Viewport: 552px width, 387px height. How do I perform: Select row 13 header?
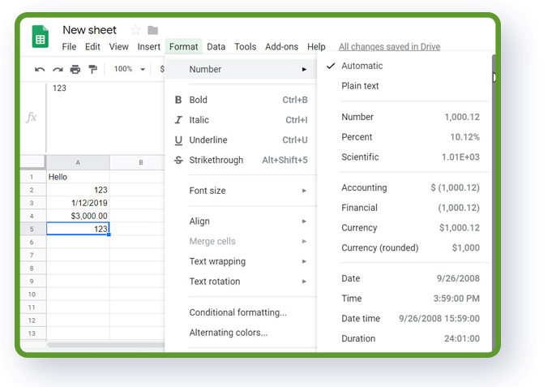coord(32,333)
